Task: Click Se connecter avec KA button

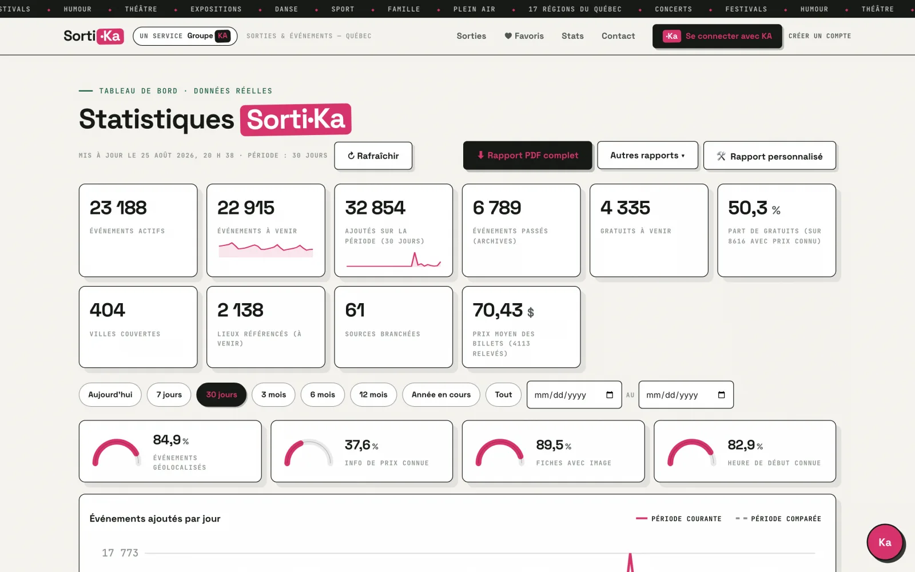Action: click(x=717, y=36)
